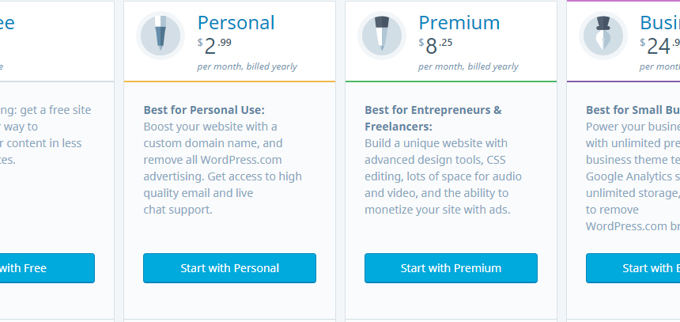Screen dimensions: 680x322
Task: Click the Premium plan pen icon
Action: point(382,36)
